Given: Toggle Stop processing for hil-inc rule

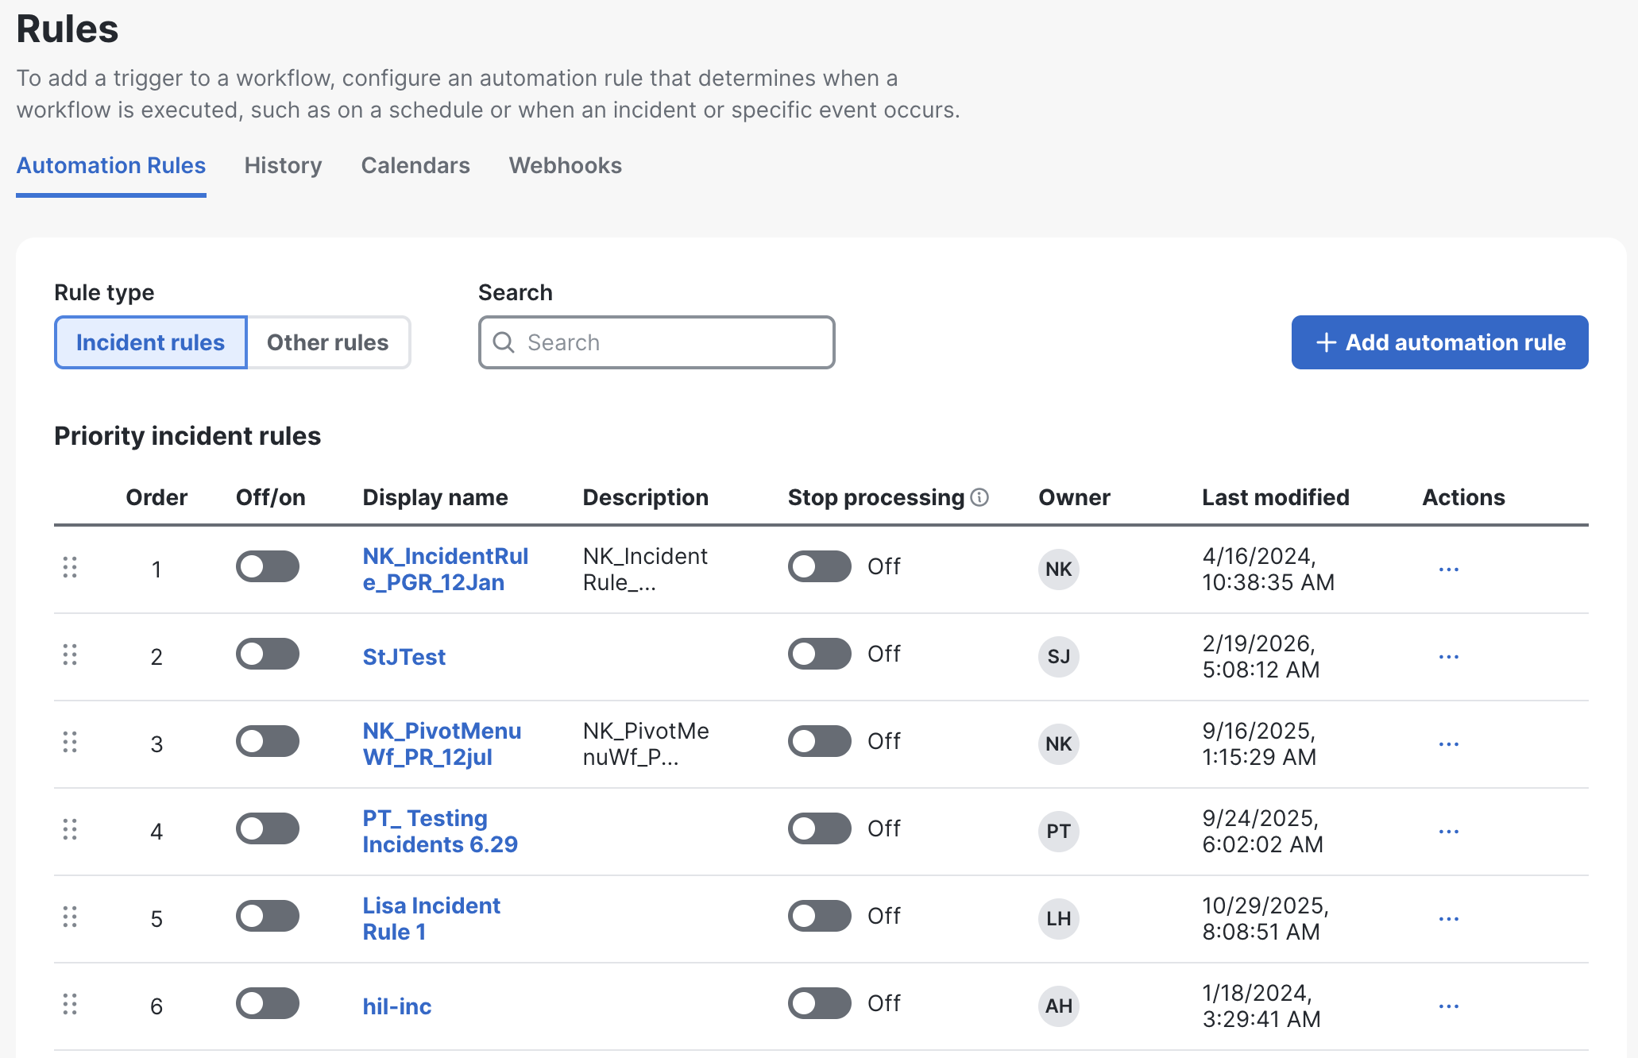Looking at the screenshot, I should point(819,1003).
